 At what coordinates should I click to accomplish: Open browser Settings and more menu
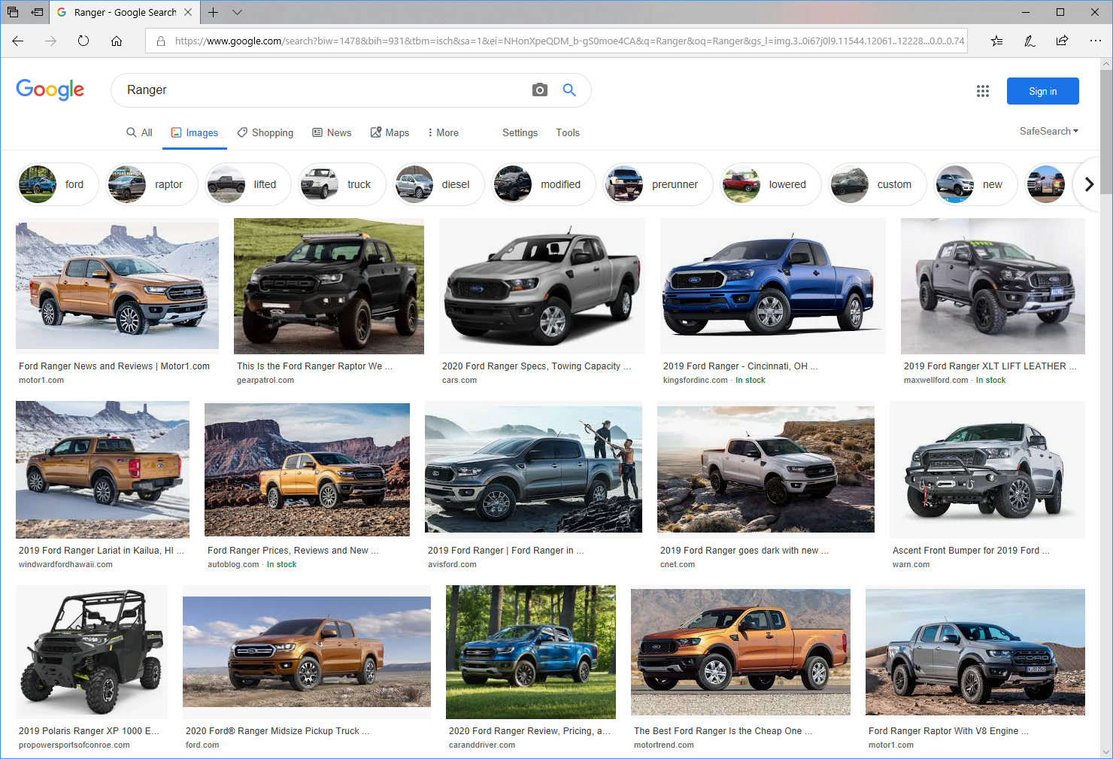(1095, 41)
